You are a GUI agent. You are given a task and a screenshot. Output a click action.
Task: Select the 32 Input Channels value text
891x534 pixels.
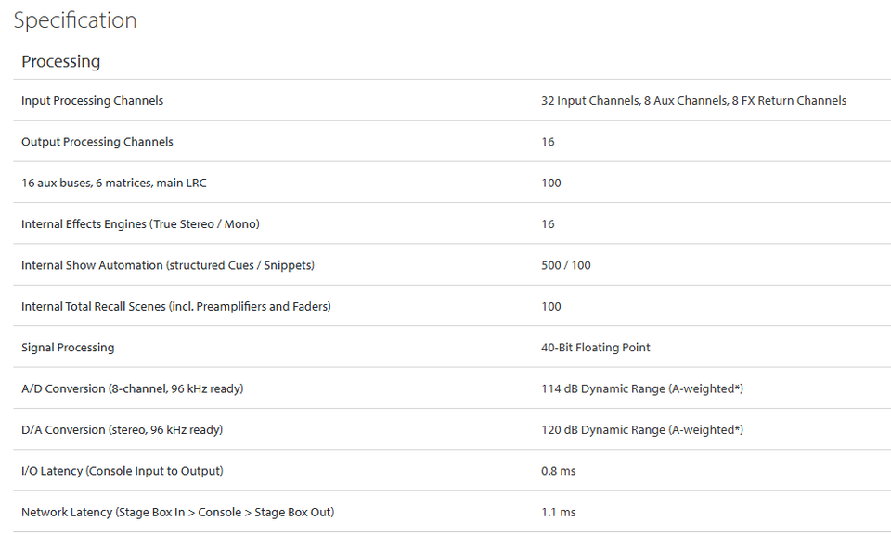pyautogui.click(x=694, y=100)
